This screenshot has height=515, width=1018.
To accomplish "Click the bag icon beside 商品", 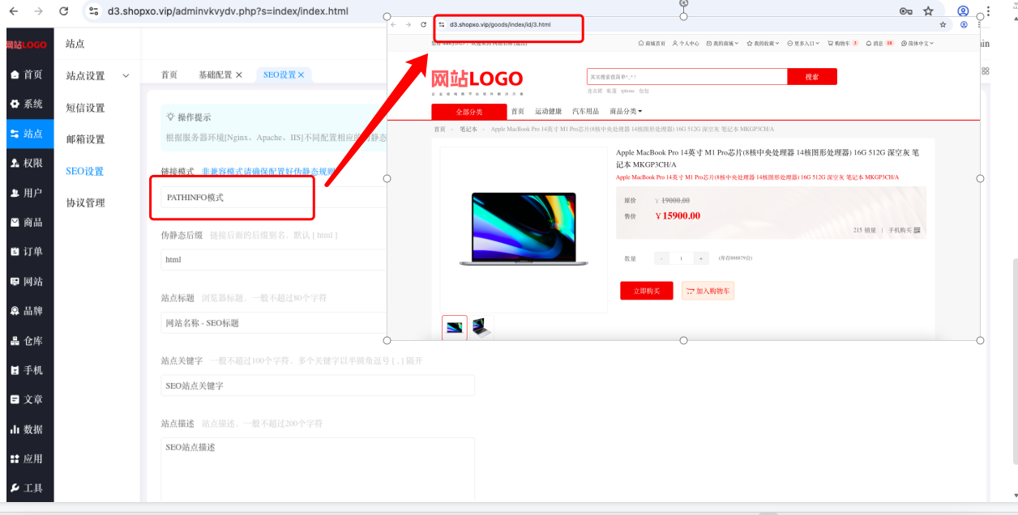I will [x=15, y=222].
